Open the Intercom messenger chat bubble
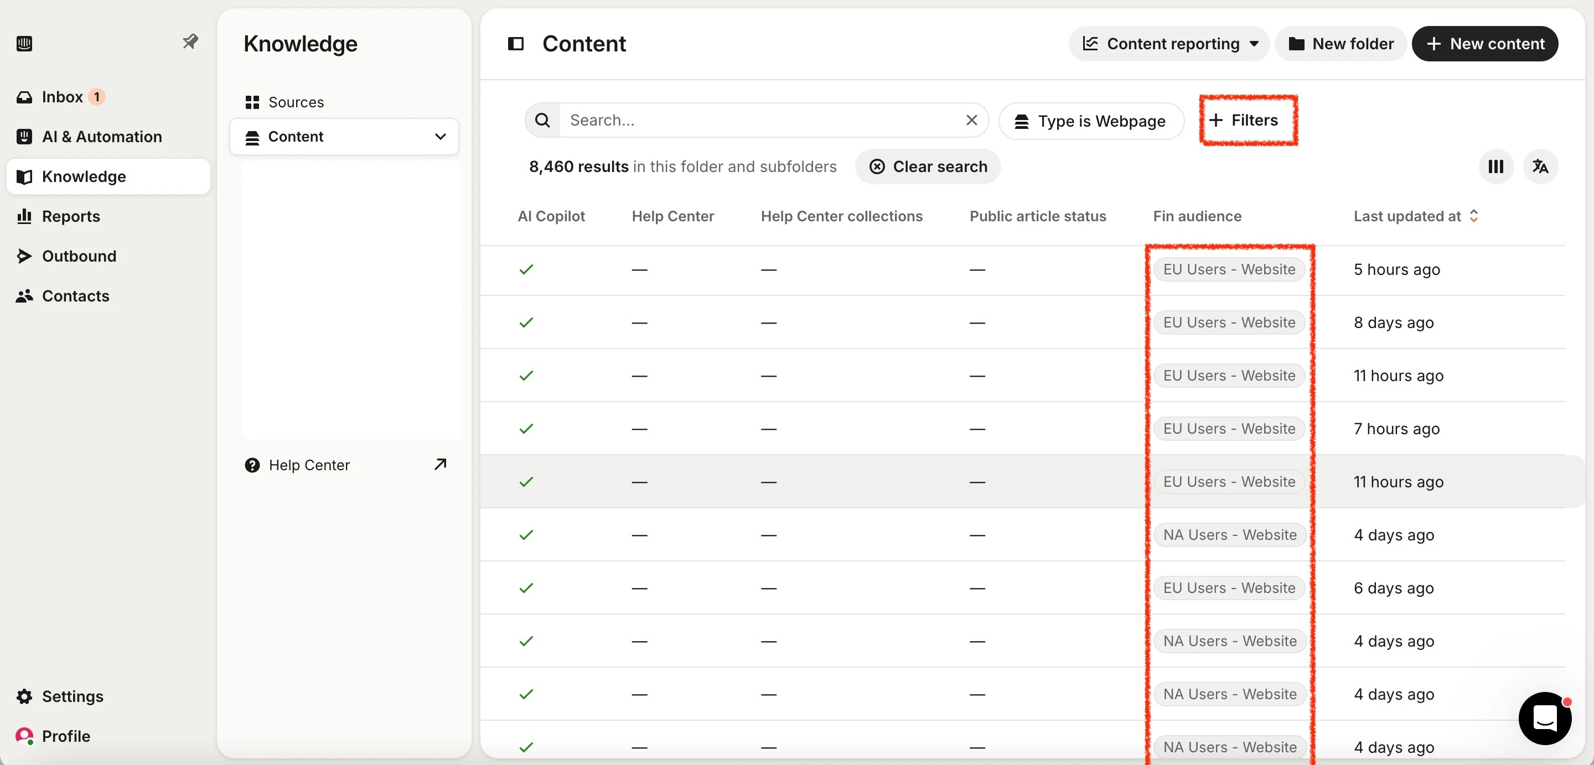The height and width of the screenshot is (765, 1594). (x=1545, y=718)
